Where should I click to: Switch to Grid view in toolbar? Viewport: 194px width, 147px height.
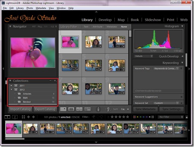coord(63,109)
